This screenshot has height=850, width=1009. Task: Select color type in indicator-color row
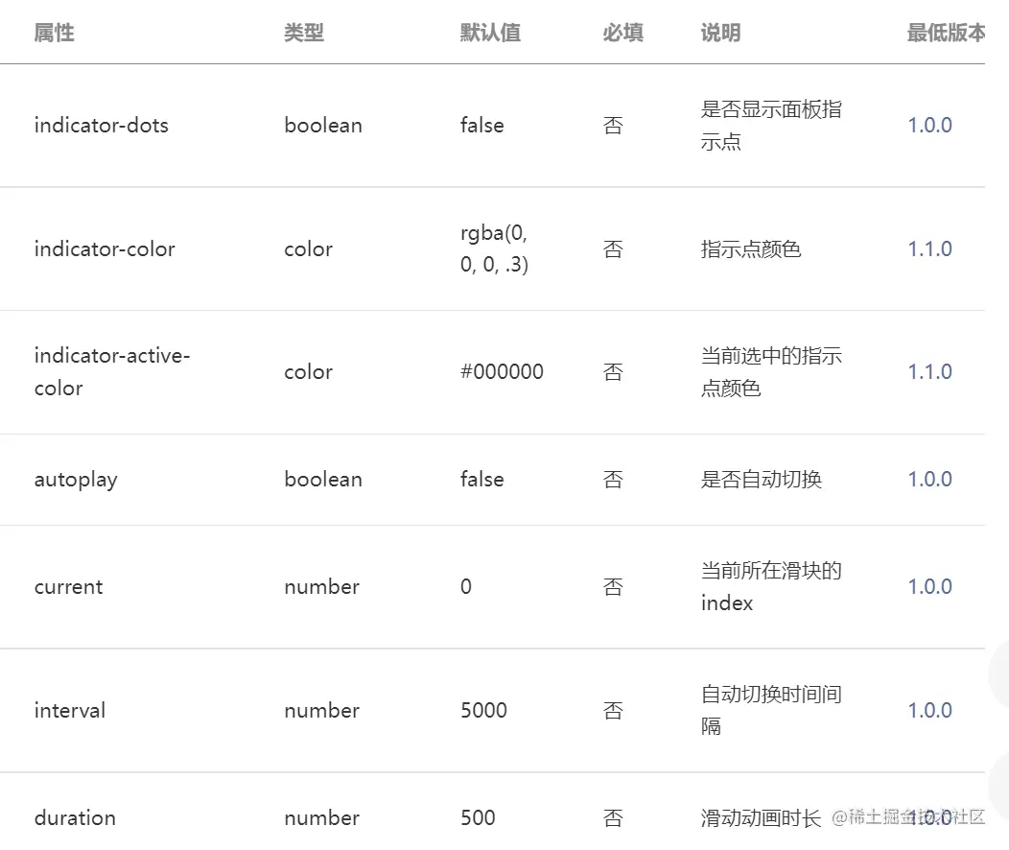pos(308,248)
